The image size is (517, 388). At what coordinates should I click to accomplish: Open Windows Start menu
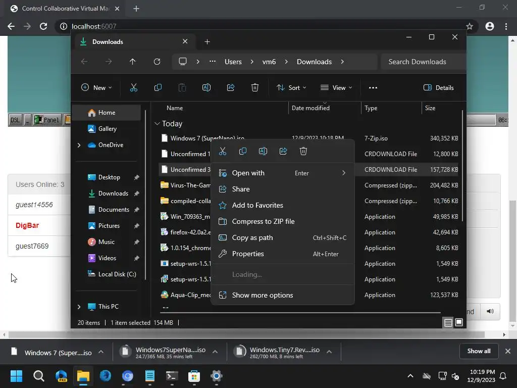(16, 376)
